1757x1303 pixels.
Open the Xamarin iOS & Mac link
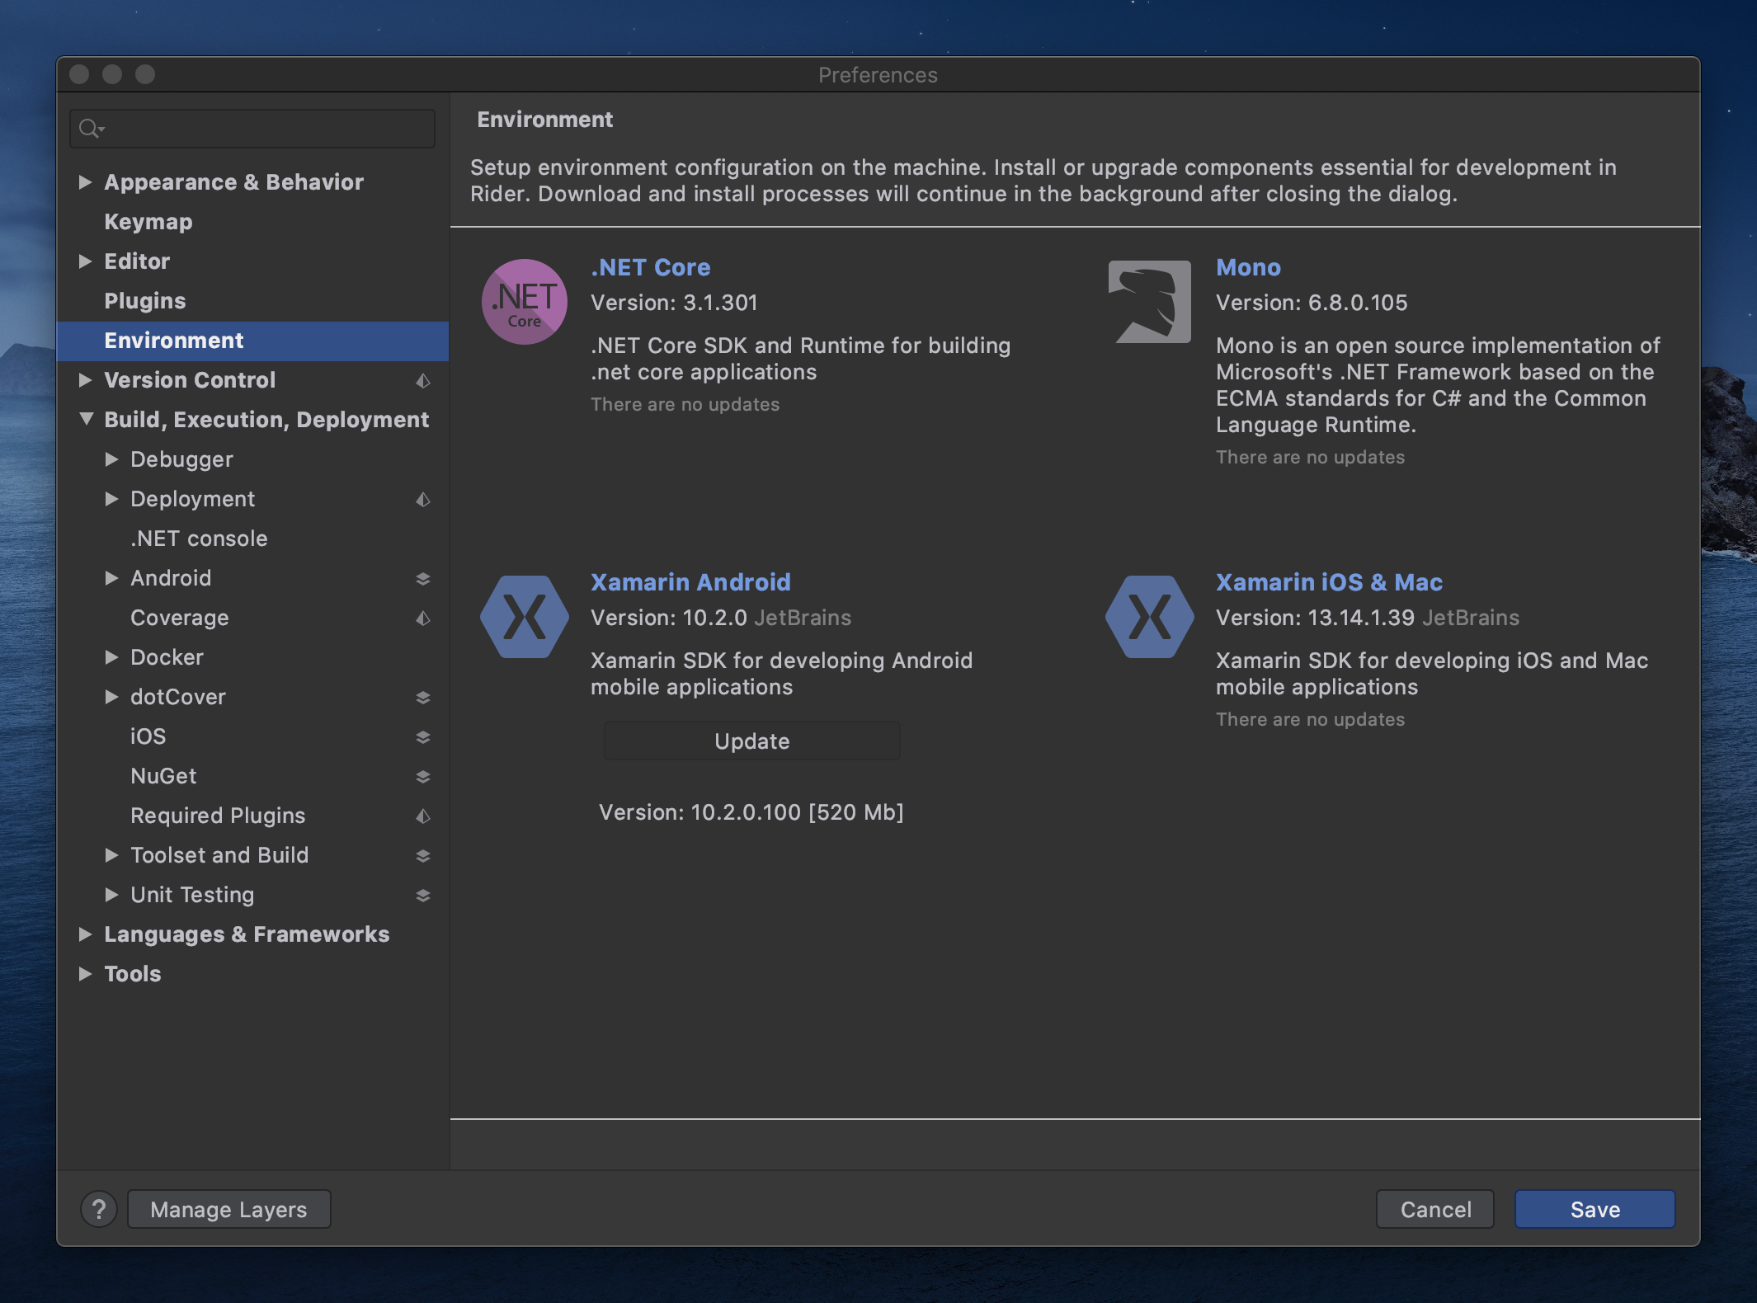tap(1329, 582)
